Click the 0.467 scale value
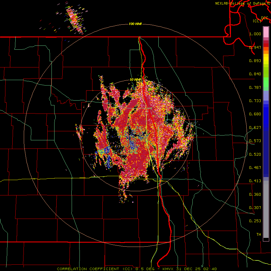The width and height of the screenshot is (271, 271). point(255,168)
